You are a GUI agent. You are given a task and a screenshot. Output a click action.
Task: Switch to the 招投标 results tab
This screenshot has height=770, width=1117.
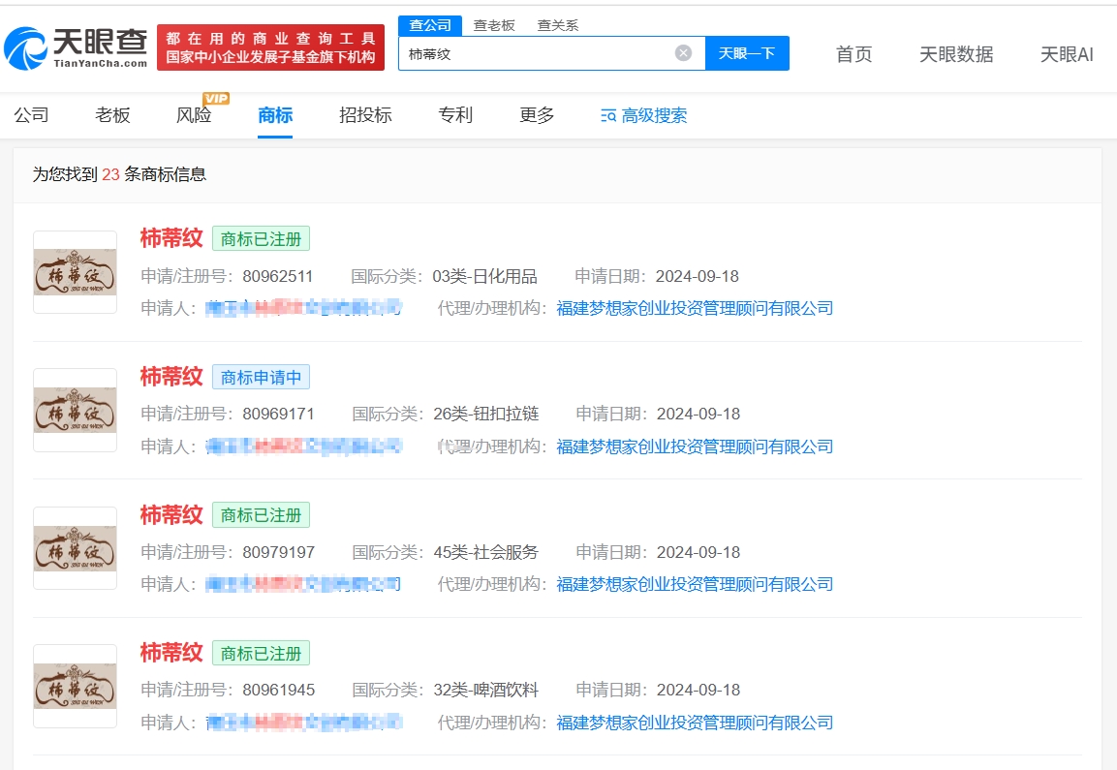(365, 114)
